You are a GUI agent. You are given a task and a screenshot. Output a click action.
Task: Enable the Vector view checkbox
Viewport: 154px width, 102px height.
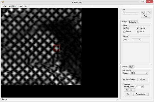click(124, 31)
